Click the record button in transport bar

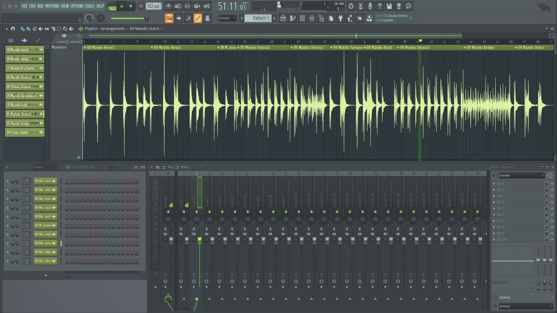140,6
